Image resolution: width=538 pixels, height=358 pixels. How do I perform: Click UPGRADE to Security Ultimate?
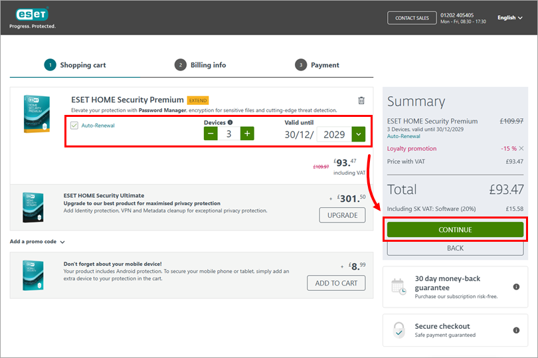point(342,215)
